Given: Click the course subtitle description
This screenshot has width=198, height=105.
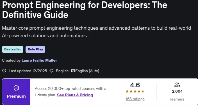Looking at the screenshot, I should click(96, 32).
